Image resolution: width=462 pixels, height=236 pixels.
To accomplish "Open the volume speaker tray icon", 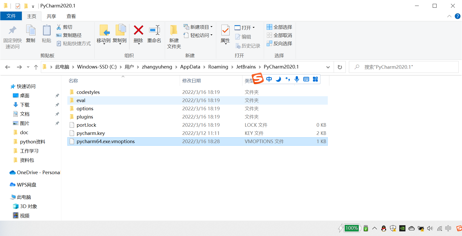I will tap(430, 228).
